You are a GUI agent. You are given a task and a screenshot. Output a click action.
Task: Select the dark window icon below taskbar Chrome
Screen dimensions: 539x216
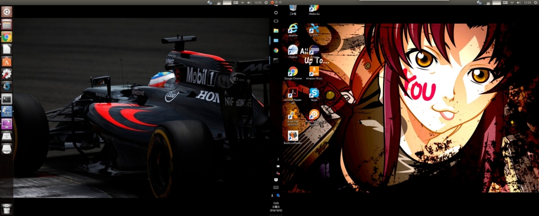[276, 60]
